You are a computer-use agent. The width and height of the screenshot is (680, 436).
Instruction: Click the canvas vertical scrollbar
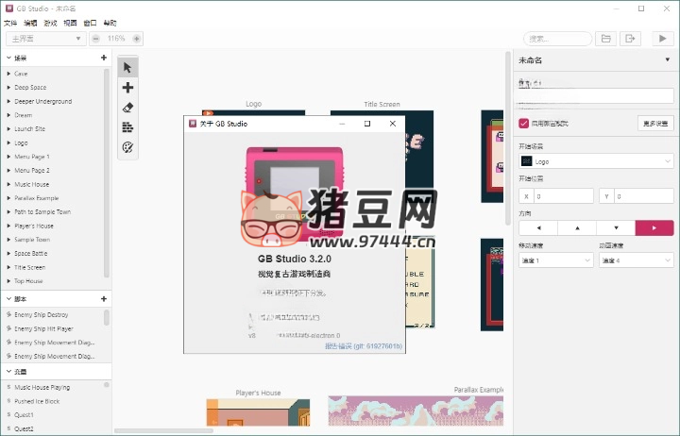(508, 139)
